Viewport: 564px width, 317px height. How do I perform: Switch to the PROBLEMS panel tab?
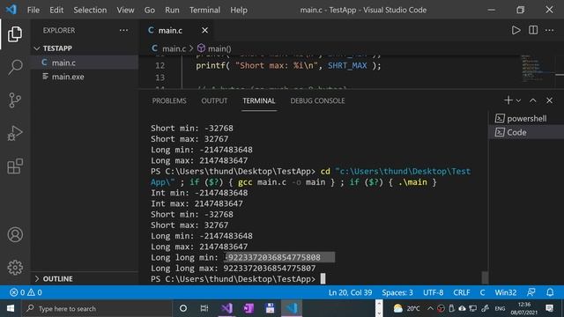(x=169, y=100)
